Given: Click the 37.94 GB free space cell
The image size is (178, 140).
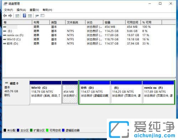Looking at the screenshot, I should pos(133,43).
